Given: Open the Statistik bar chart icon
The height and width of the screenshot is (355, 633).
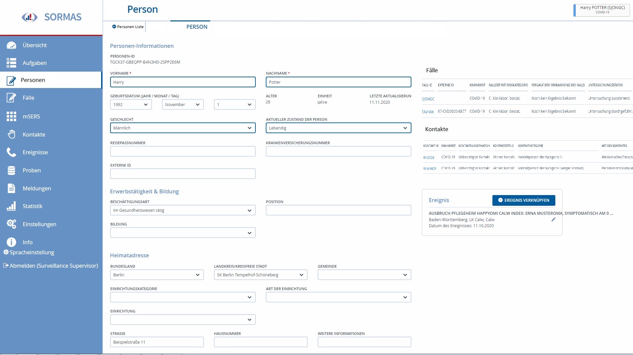Looking at the screenshot, I should [11, 206].
